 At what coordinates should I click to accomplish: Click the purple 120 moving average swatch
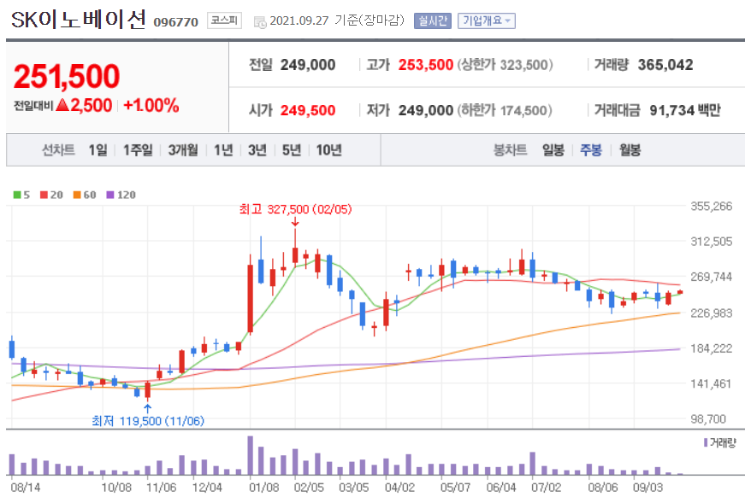[110, 195]
